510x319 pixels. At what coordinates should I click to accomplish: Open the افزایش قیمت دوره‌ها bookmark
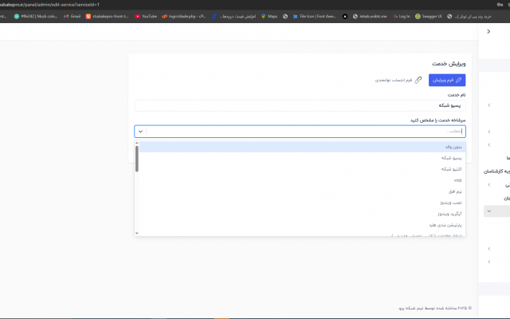(233, 16)
